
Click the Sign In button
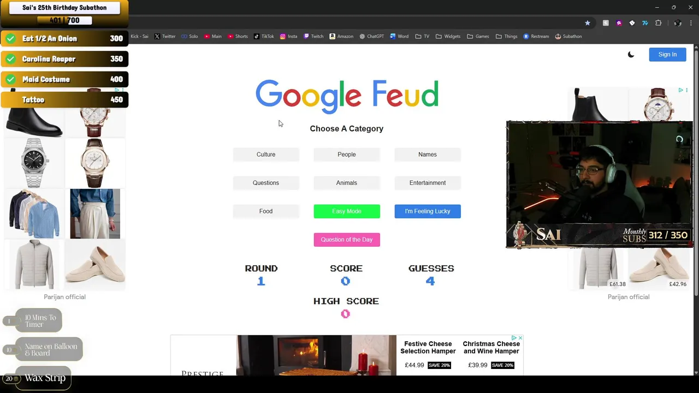667,55
